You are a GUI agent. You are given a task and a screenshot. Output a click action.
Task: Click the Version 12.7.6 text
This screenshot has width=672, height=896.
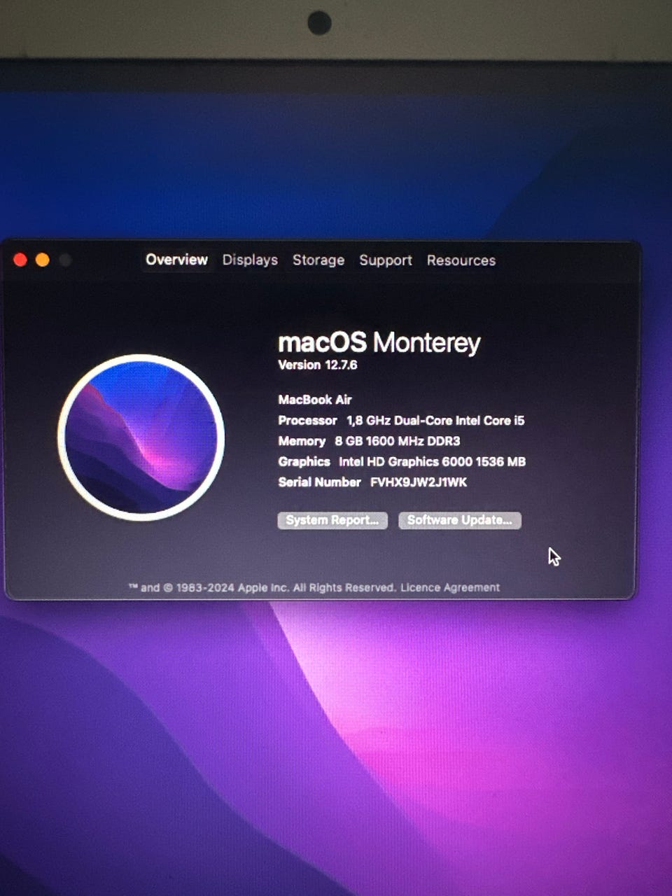point(318,365)
